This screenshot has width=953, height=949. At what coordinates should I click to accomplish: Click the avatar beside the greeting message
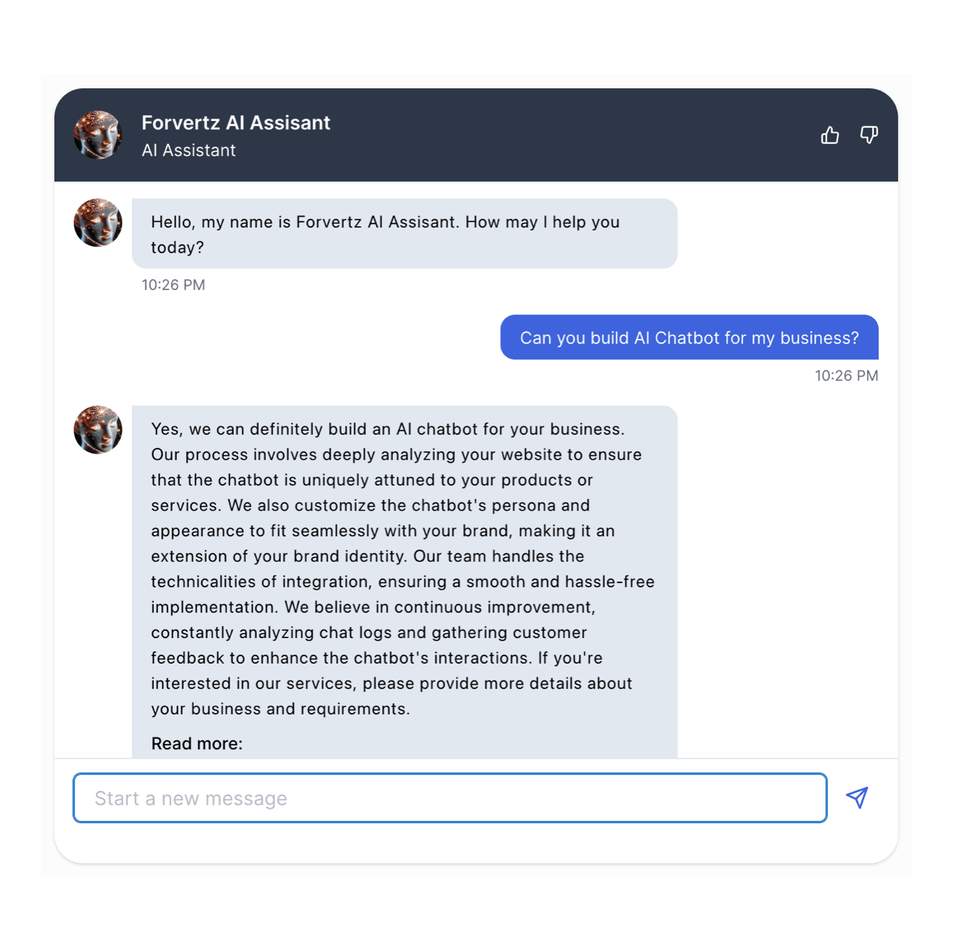click(x=98, y=223)
